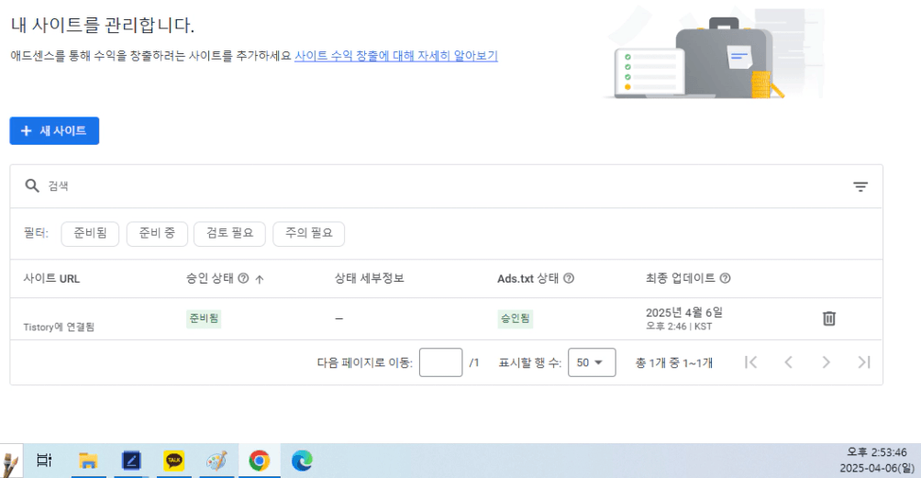This screenshot has height=478, width=921.
Task: Click the 총 1개 중 1~1개 text
Action: pyautogui.click(x=674, y=363)
